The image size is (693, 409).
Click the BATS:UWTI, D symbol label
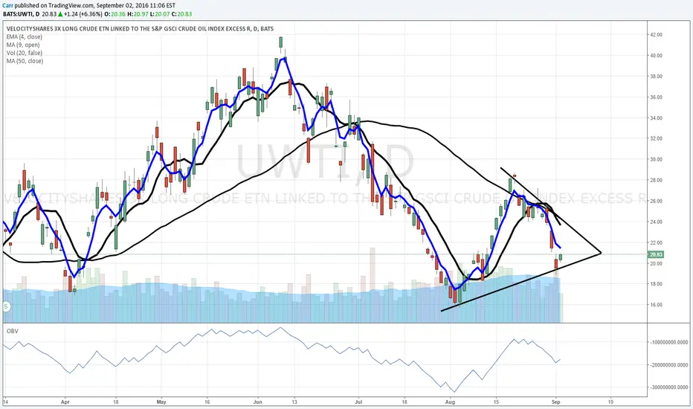(22, 14)
